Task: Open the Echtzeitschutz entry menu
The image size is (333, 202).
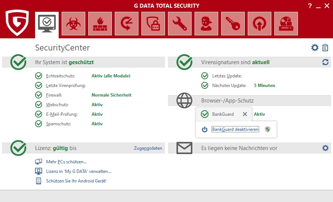Action: (61, 76)
